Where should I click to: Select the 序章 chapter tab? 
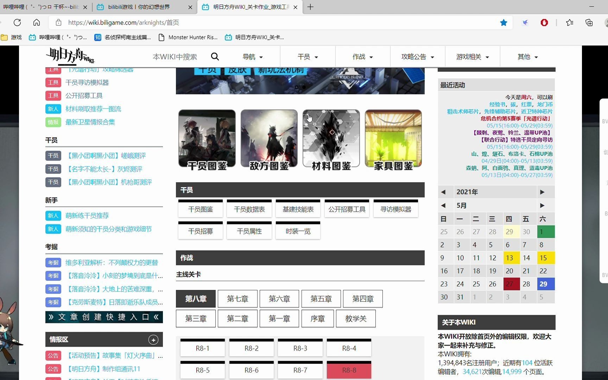click(318, 318)
